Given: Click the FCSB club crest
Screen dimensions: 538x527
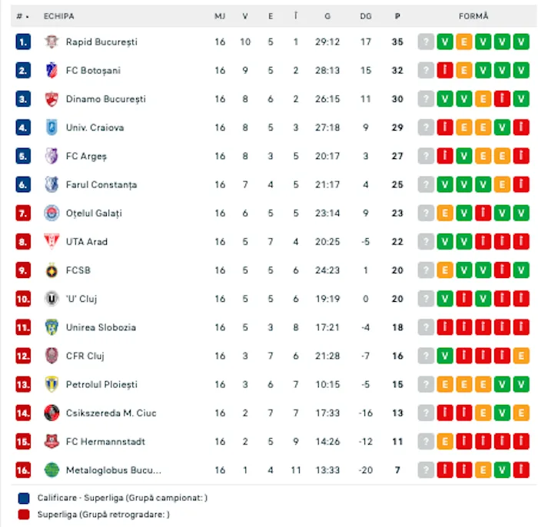Looking at the screenshot, I should [x=51, y=270].
